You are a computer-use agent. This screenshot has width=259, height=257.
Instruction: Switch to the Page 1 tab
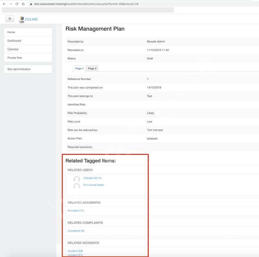[x=79, y=68]
